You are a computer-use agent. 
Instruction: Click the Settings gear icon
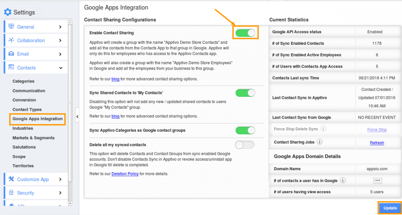coord(7,12)
